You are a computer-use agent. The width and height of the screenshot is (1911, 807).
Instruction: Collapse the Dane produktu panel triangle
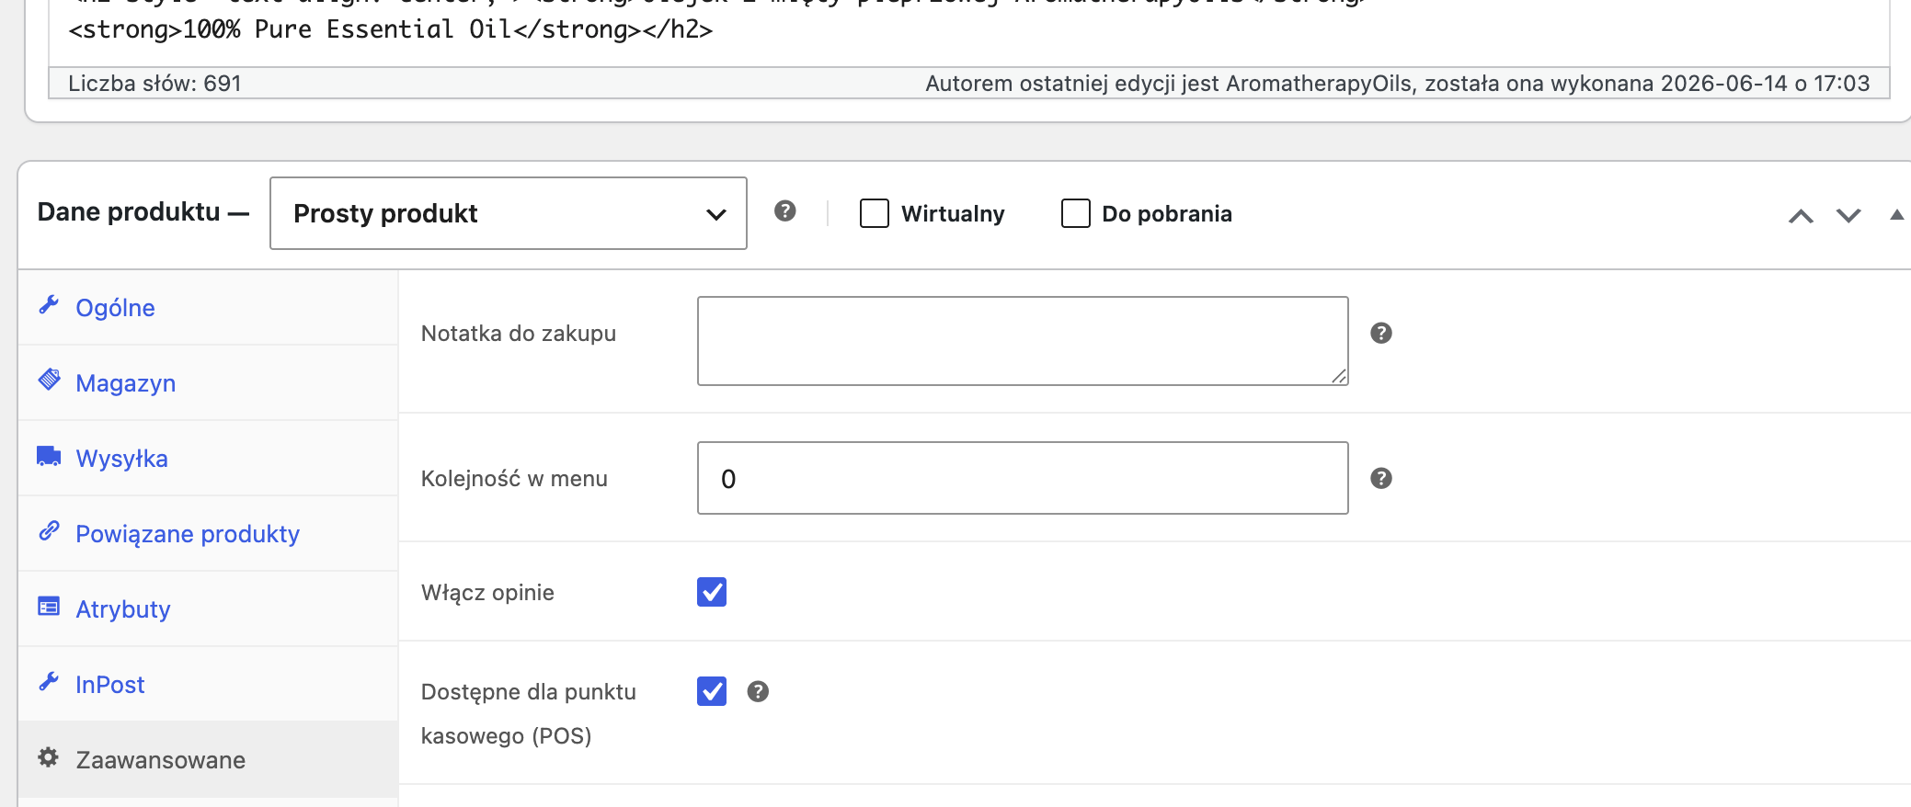[x=1896, y=215]
